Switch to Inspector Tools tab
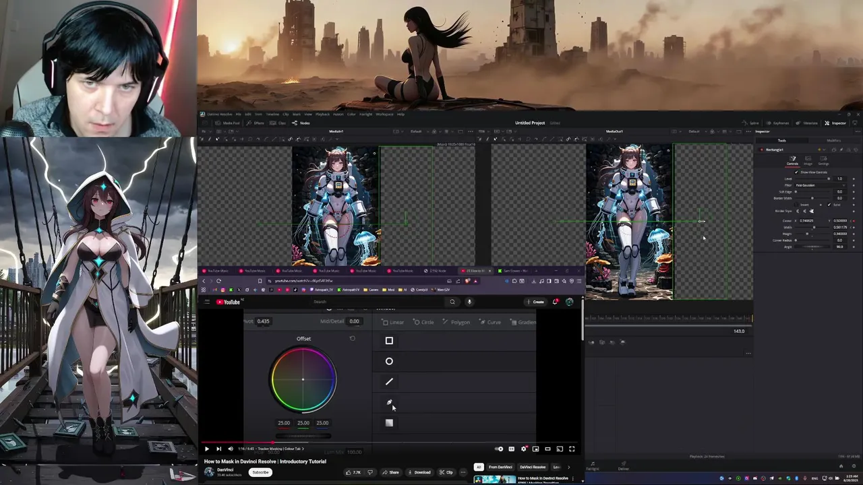Screen dimensions: 863x485 coord(782,140)
